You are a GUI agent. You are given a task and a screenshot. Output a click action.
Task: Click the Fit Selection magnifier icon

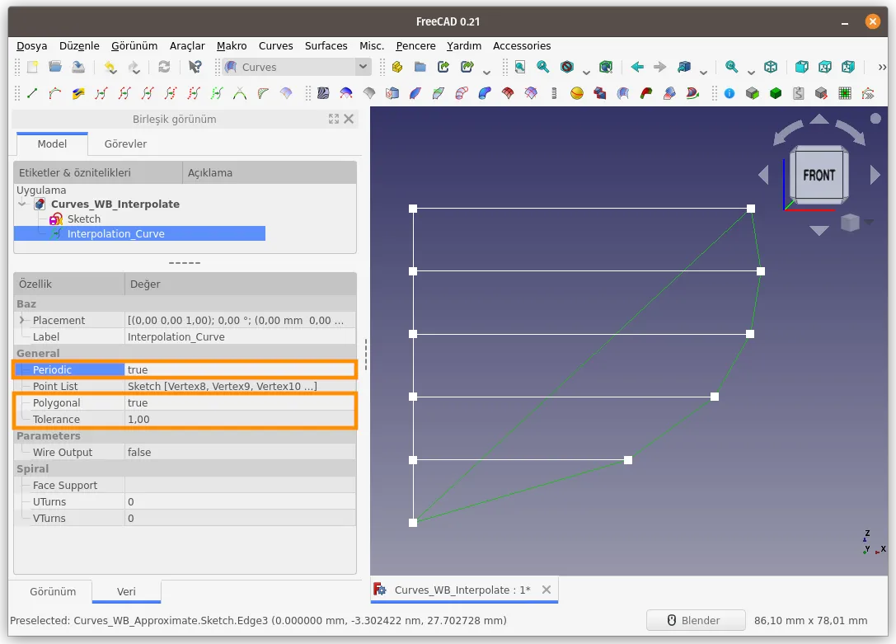[543, 67]
